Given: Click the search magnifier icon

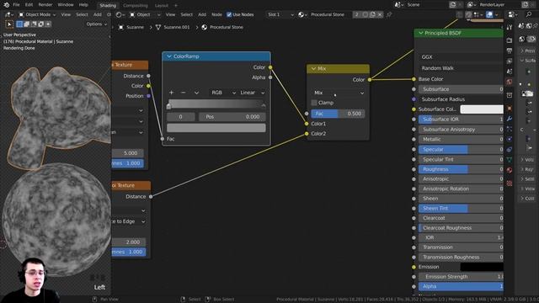Looking at the screenshot, I should click(x=529, y=14).
